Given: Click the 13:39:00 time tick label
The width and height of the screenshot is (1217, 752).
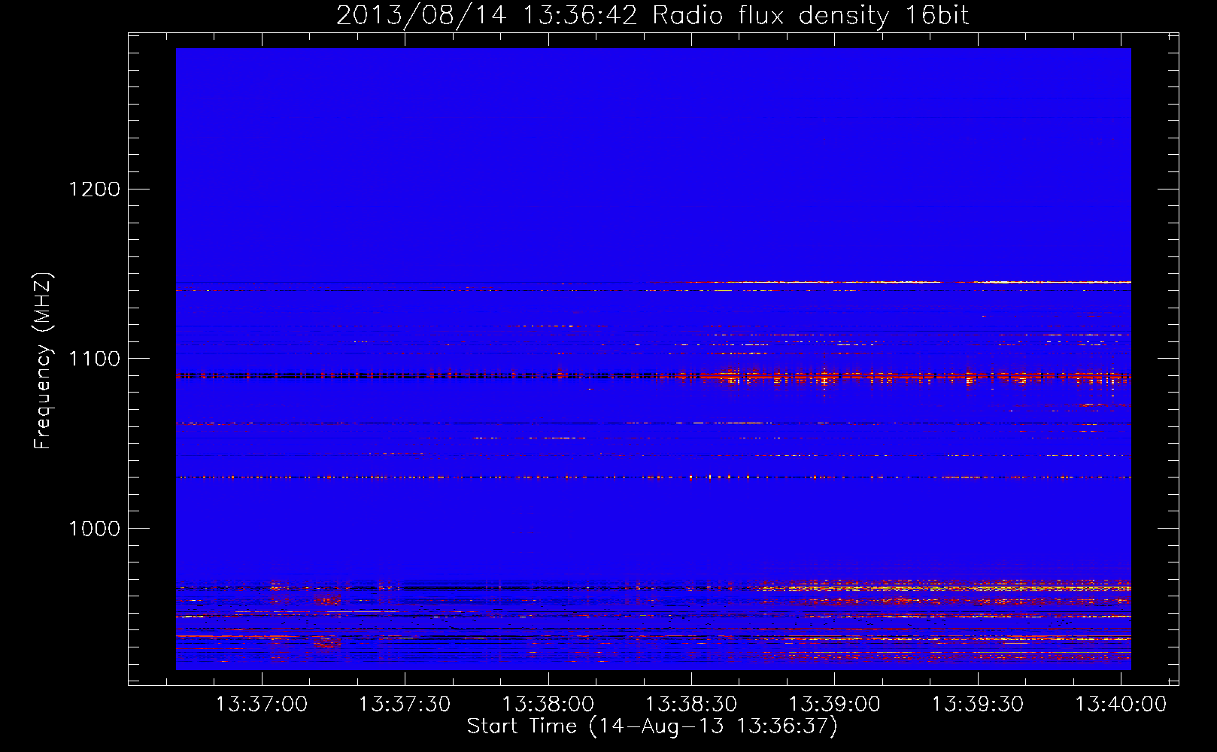Looking at the screenshot, I should [x=834, y=705].
